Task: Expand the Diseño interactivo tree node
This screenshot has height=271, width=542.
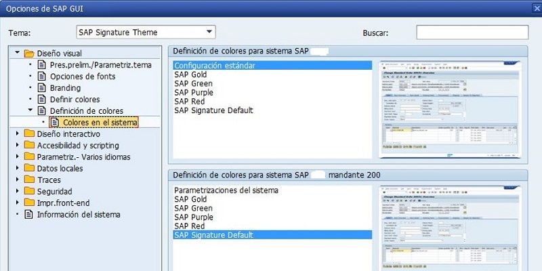Action: coord(18,133)
